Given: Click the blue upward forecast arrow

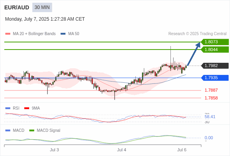Looking at the screenshot, I should [194, 54].
